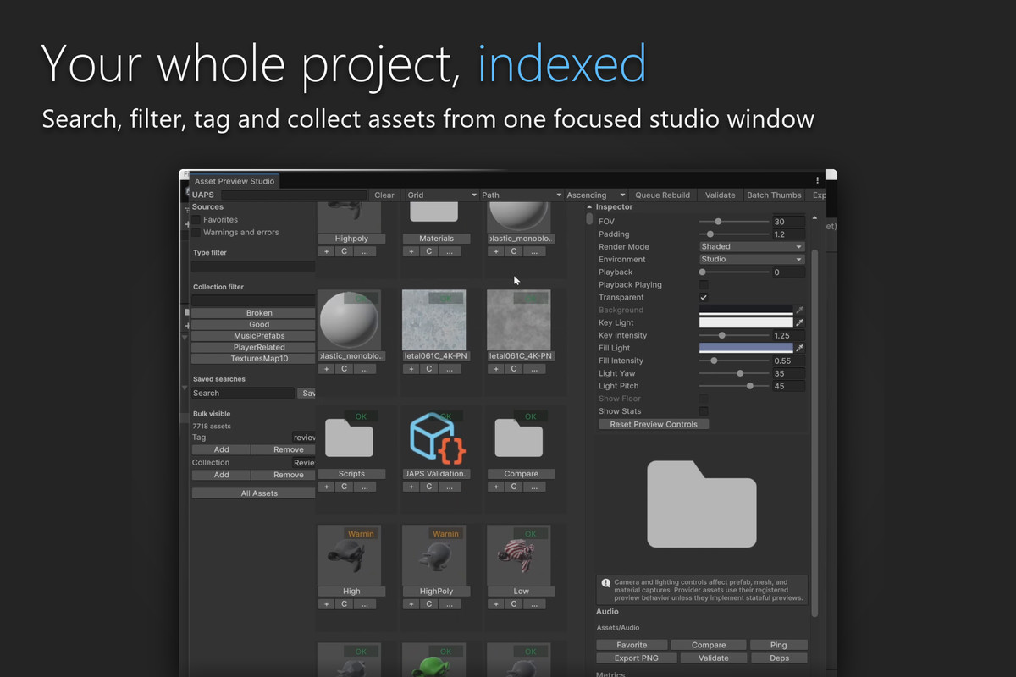Select the striped Low turtle model thumbnail
This screenshot has height=677, width=1016.
(x=518, y=555)
